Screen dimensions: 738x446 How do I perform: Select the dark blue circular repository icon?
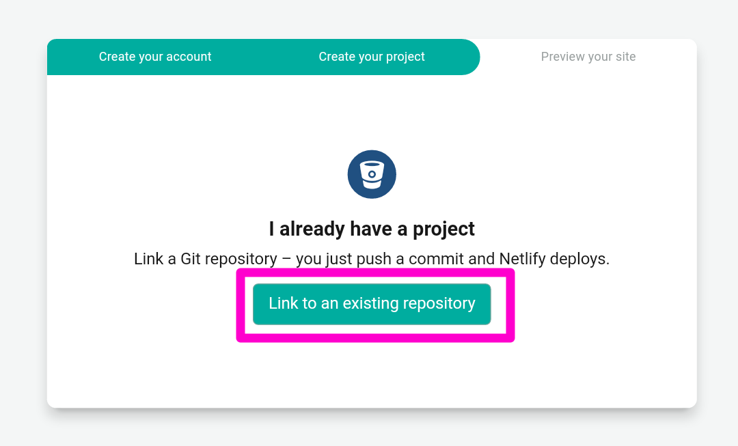click(372, 175)
